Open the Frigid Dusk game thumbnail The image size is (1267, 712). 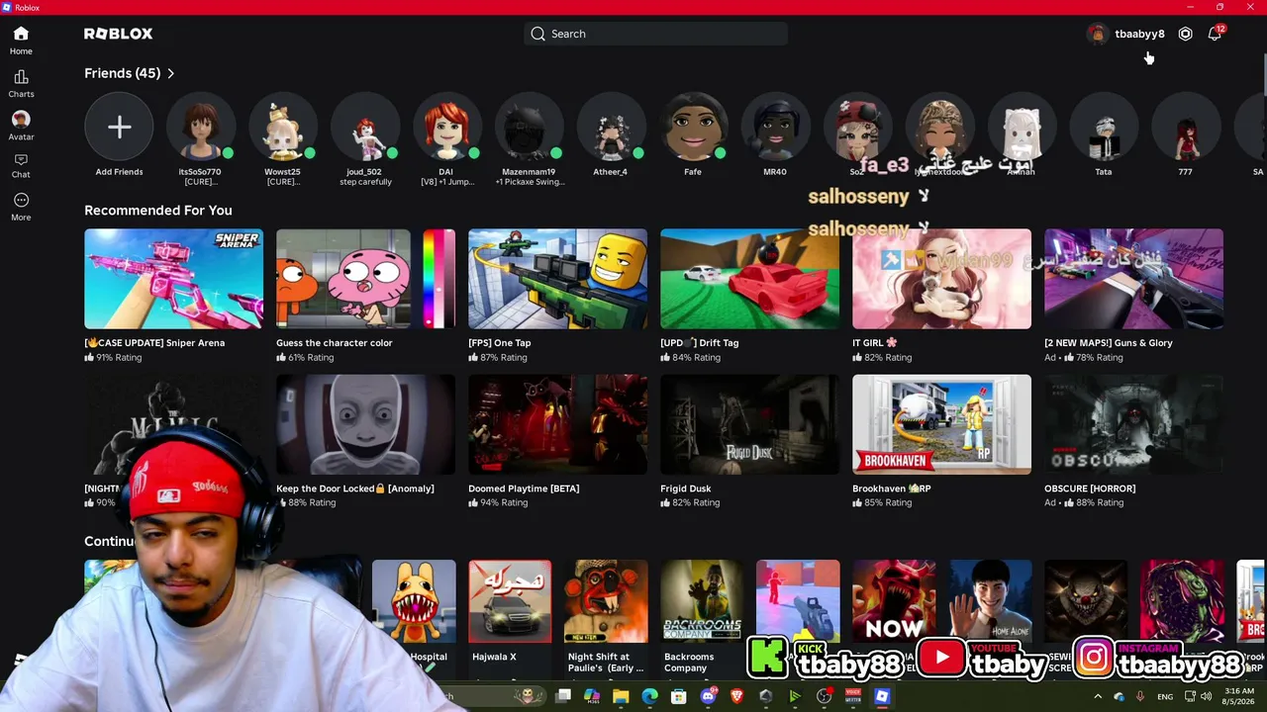tap(749, 424)
